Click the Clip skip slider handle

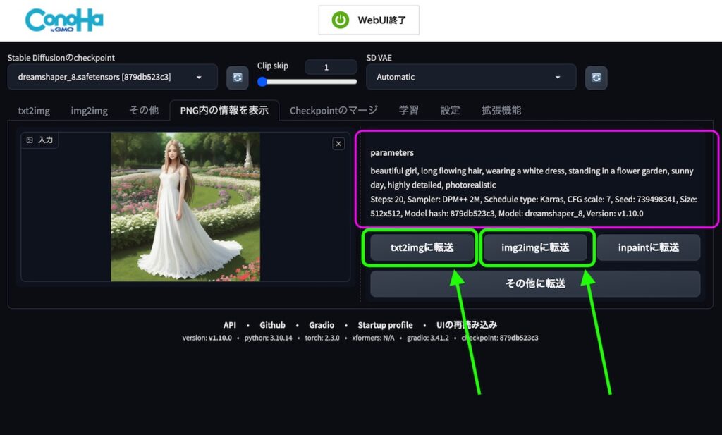262,82
